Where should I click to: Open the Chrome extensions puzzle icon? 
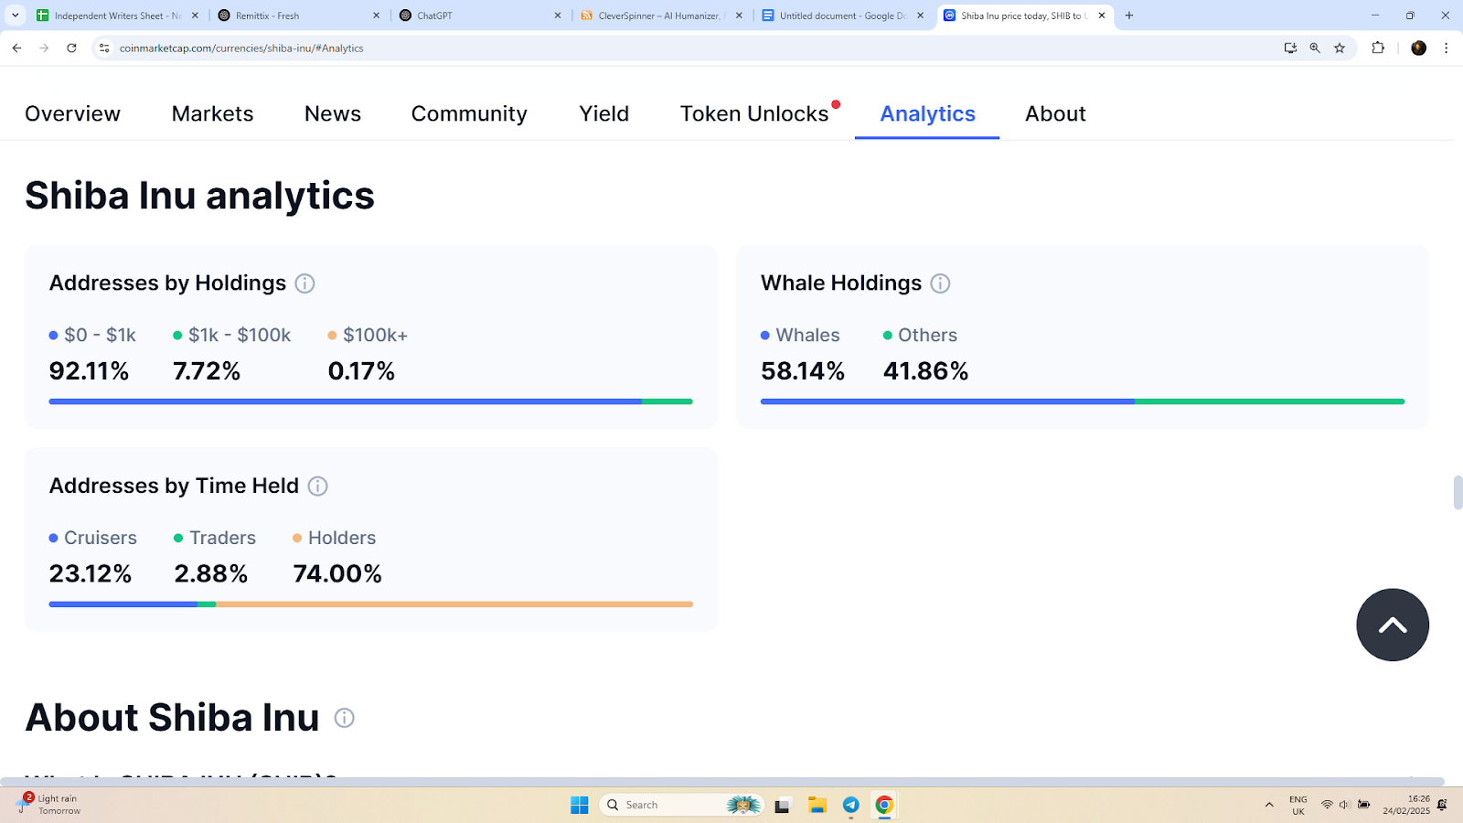point(1378,48)
